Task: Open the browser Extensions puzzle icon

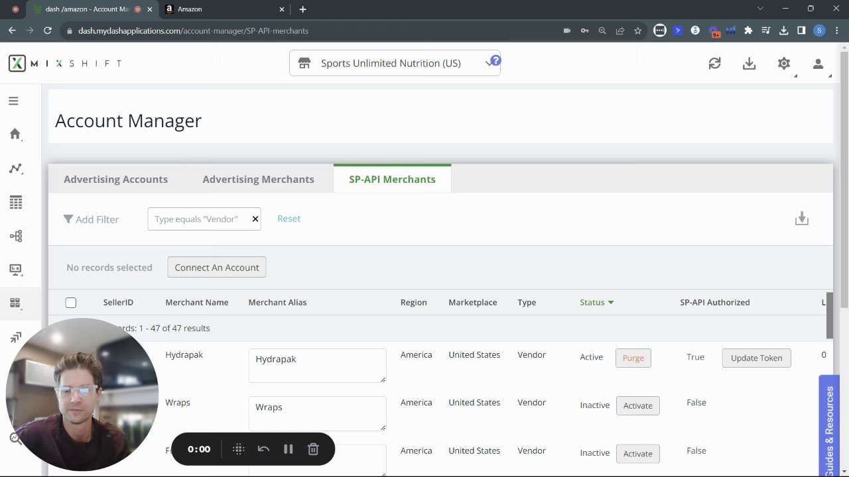Action: [x=749, y=30]
